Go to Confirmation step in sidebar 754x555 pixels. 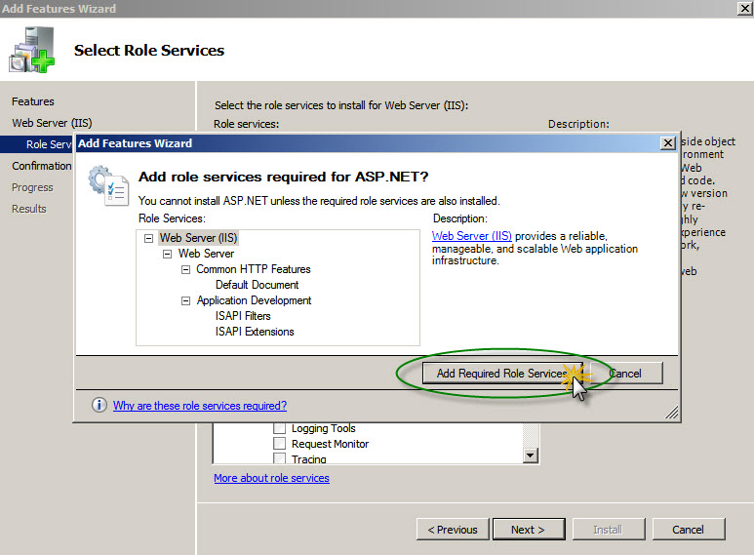(x=42, y=166)
